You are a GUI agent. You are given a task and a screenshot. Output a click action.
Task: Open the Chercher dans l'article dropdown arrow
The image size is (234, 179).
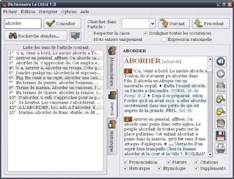(x=152, y=24)
